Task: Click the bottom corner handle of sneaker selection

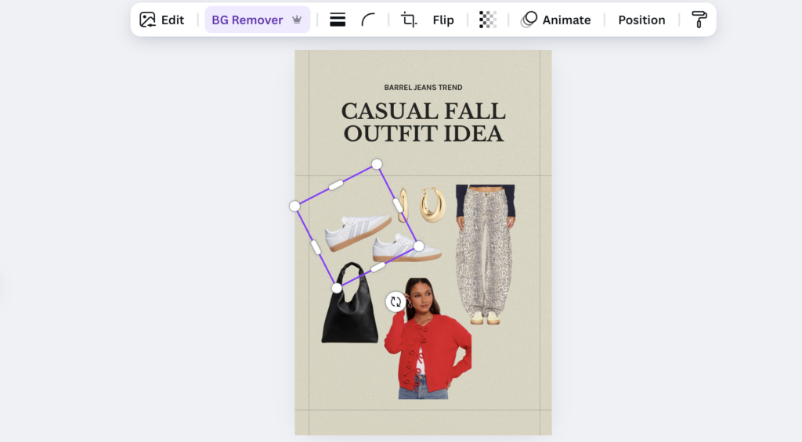Action: [x=337, y=288]
